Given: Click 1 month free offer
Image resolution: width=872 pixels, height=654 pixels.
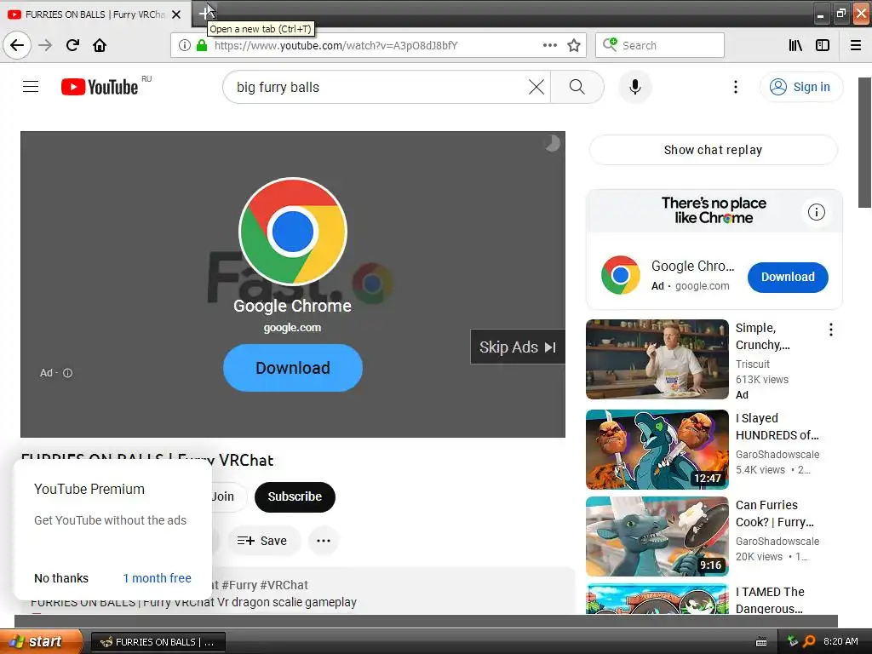Looking at the screenshot, I should 157,578.
